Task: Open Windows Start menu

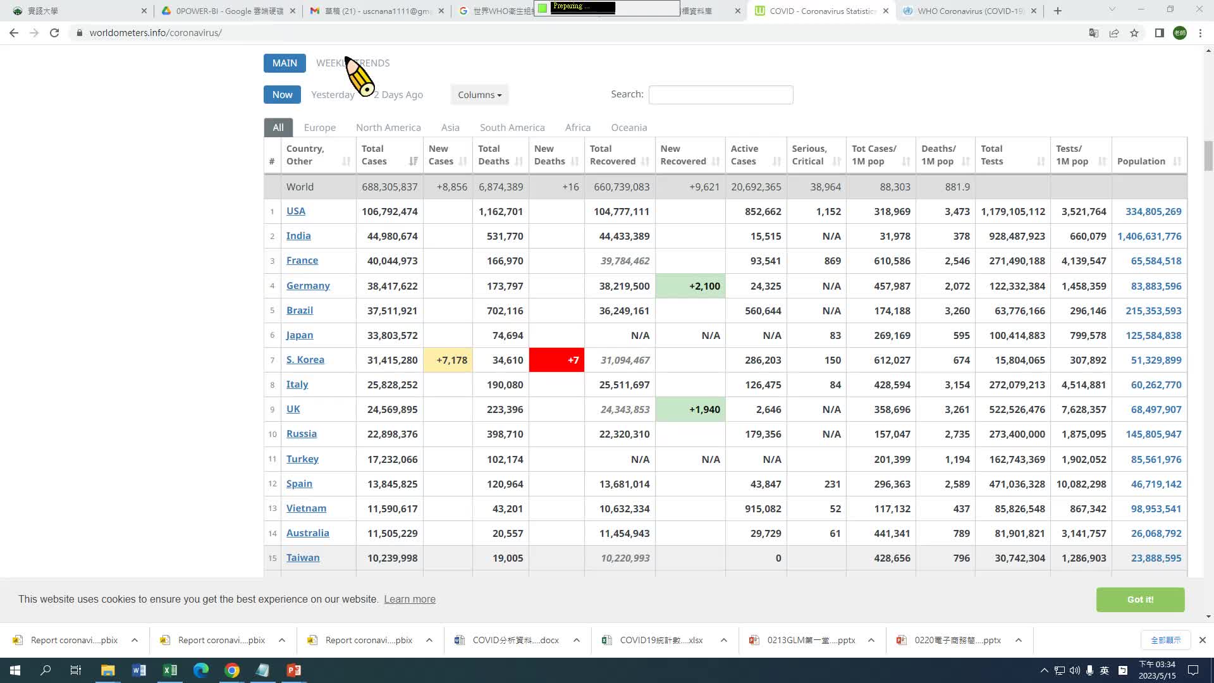Action: coord(15,670)
